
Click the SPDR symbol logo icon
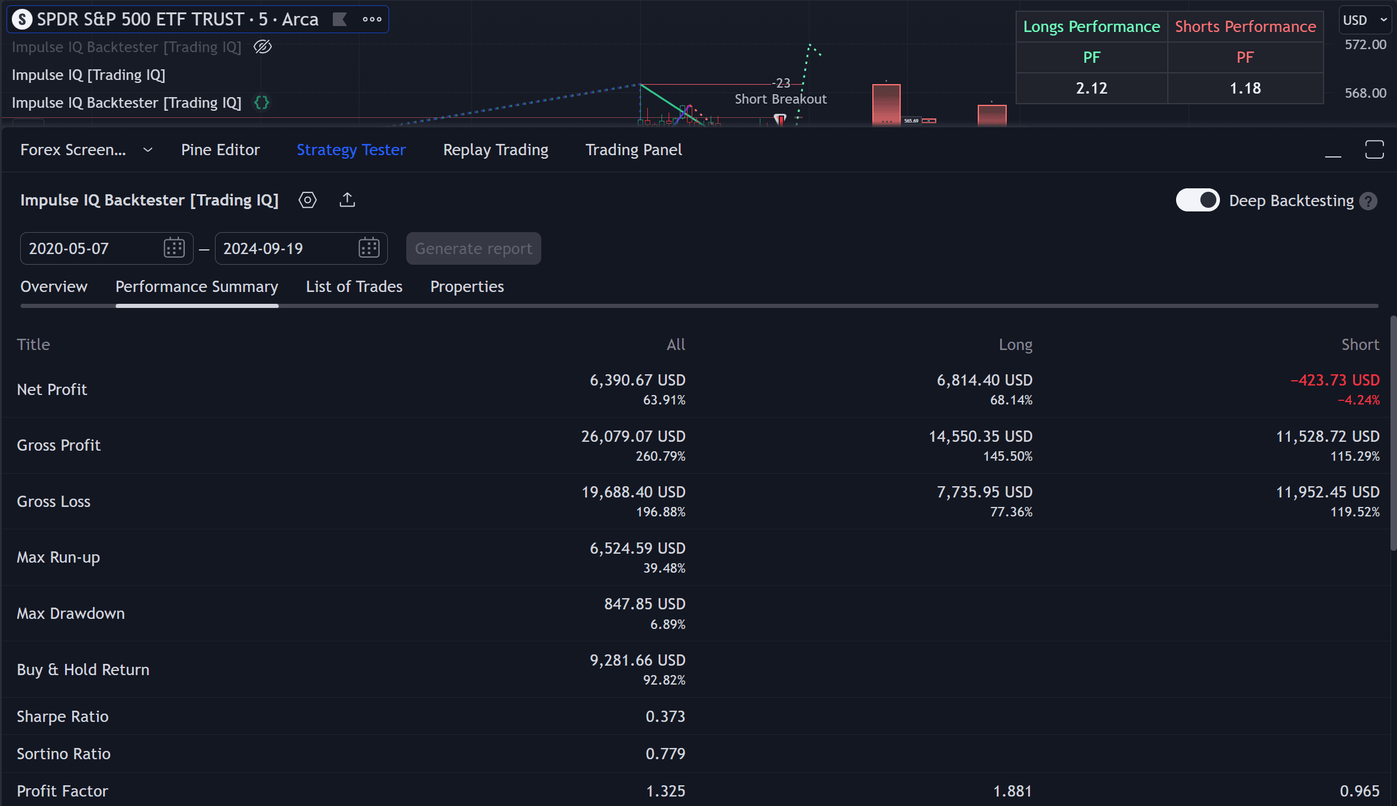tap(22, 20)
